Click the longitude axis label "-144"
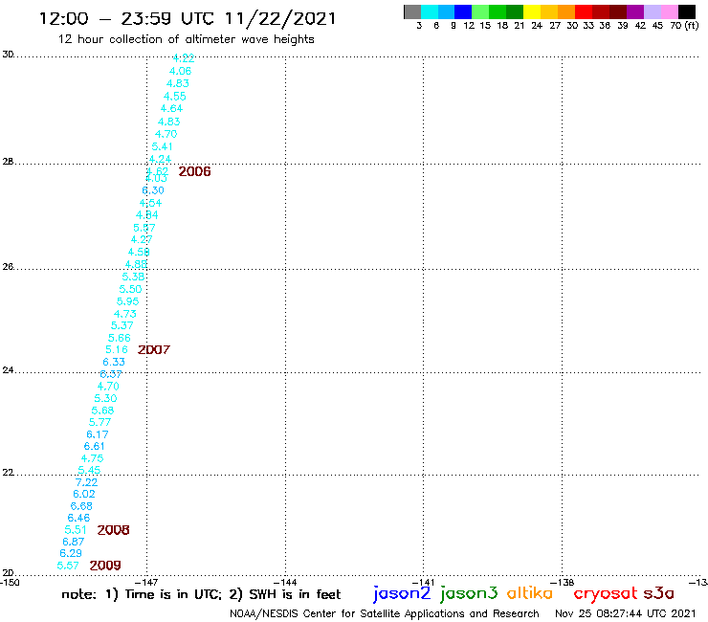Viewport: 708px width, 622px height. [285, 582]
